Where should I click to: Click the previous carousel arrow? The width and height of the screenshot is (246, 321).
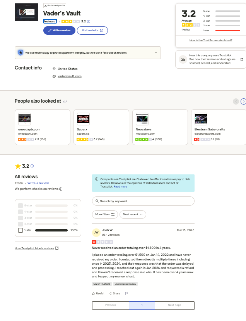(x=236, y=101)
